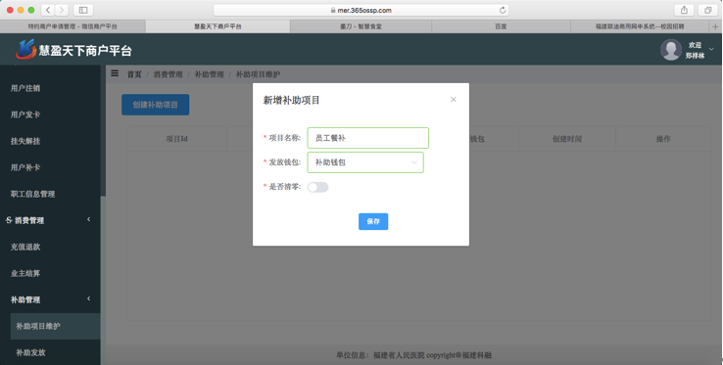
Task: Click the user avatar icon
Action: coord(671,50)
